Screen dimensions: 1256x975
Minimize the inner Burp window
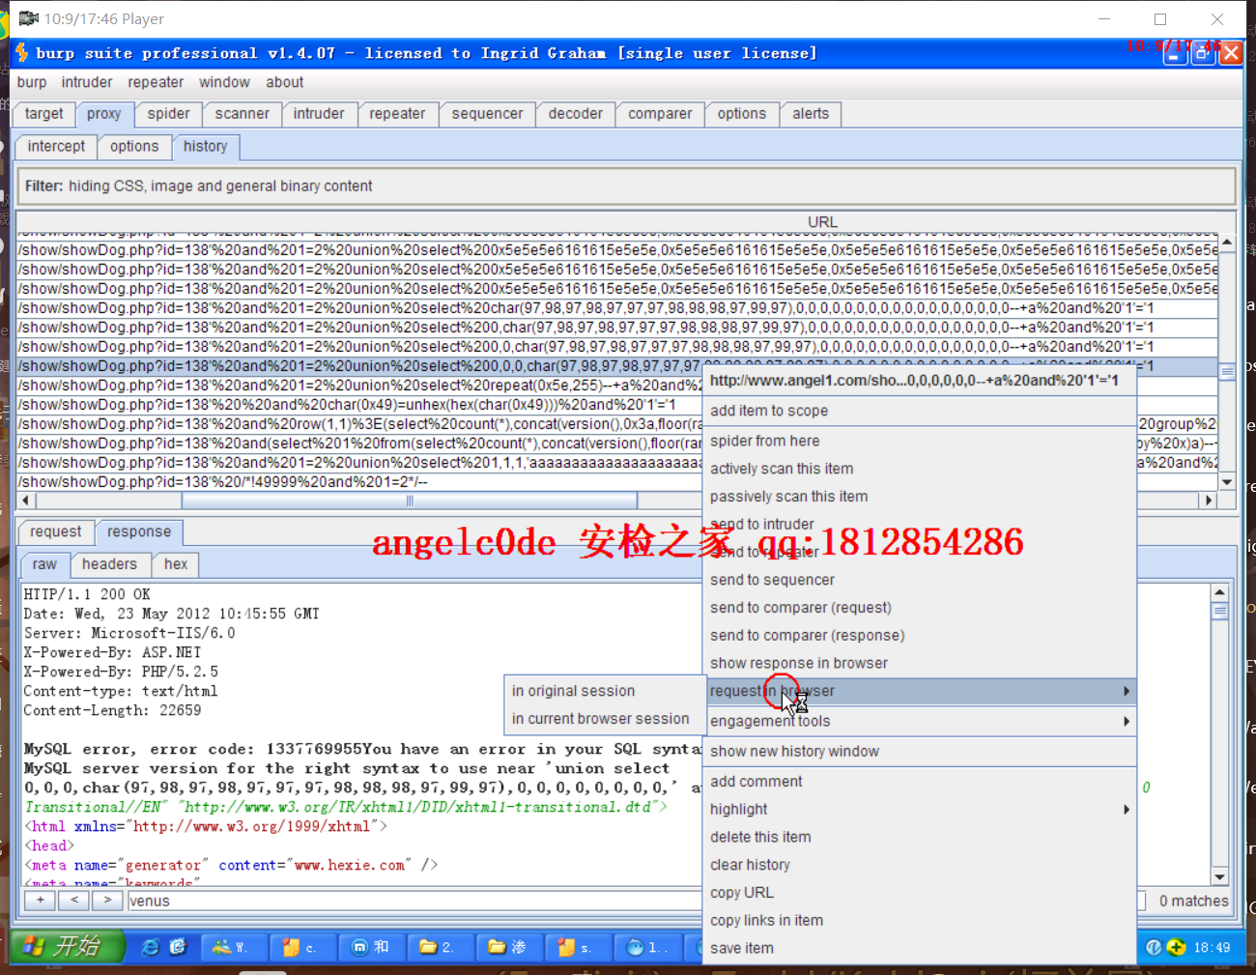tap(1174, 53)
